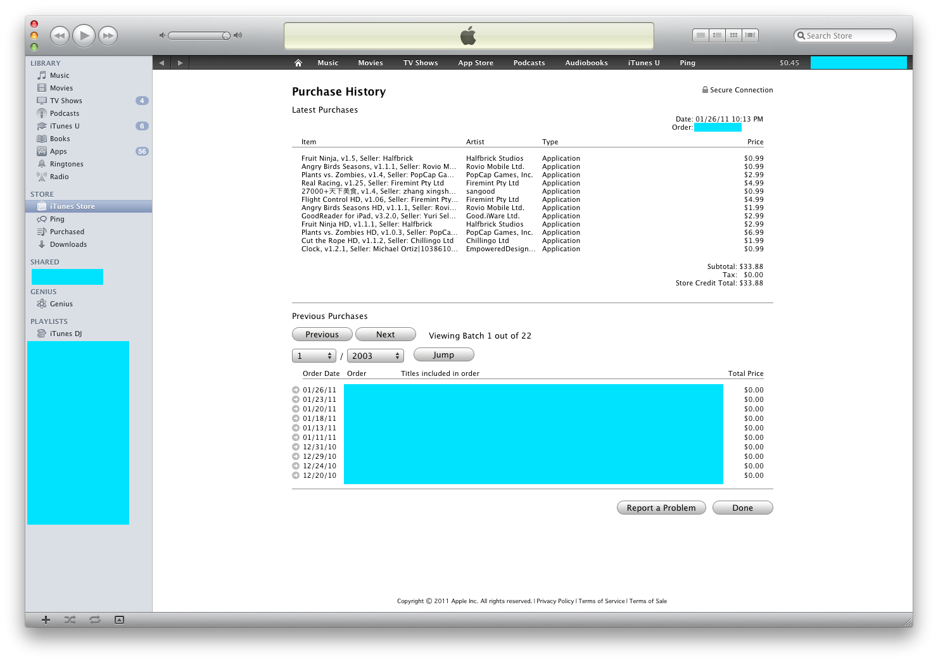Screen dimensions: 938x662
Task: Open the batch month dropdown showing 1
Action: [x=314, y=356]
